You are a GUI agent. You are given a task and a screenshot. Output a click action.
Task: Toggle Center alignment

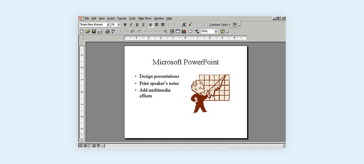pyautogui.click(x=157, y=25)
